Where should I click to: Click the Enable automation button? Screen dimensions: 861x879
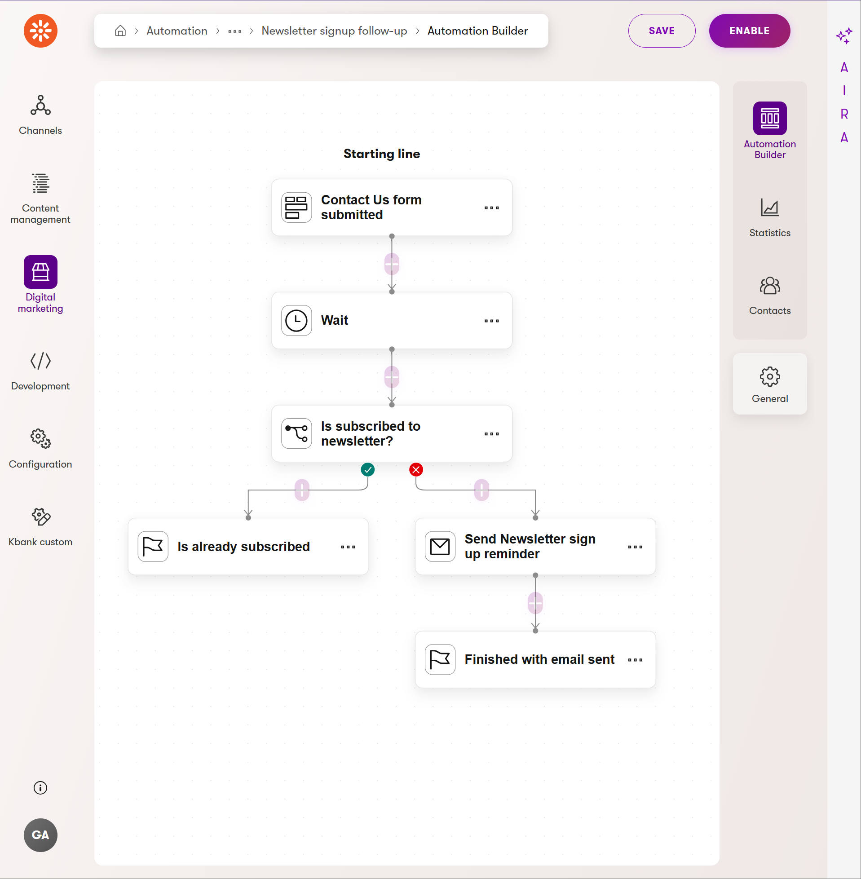pyautogui.click(x=749, y=31)
